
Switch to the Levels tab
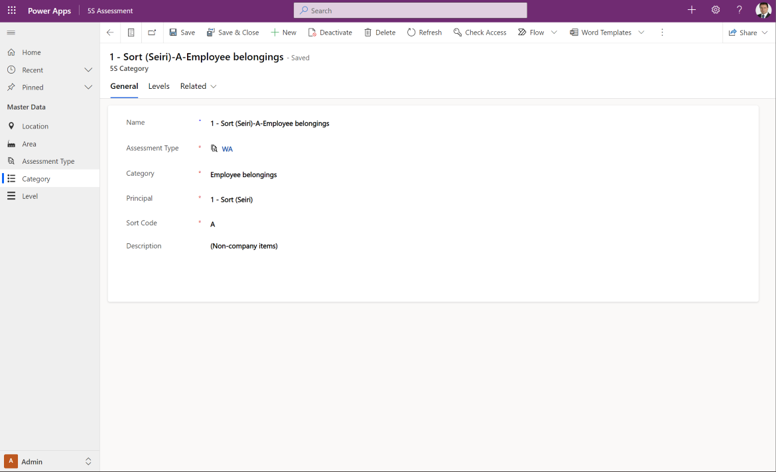159,86
